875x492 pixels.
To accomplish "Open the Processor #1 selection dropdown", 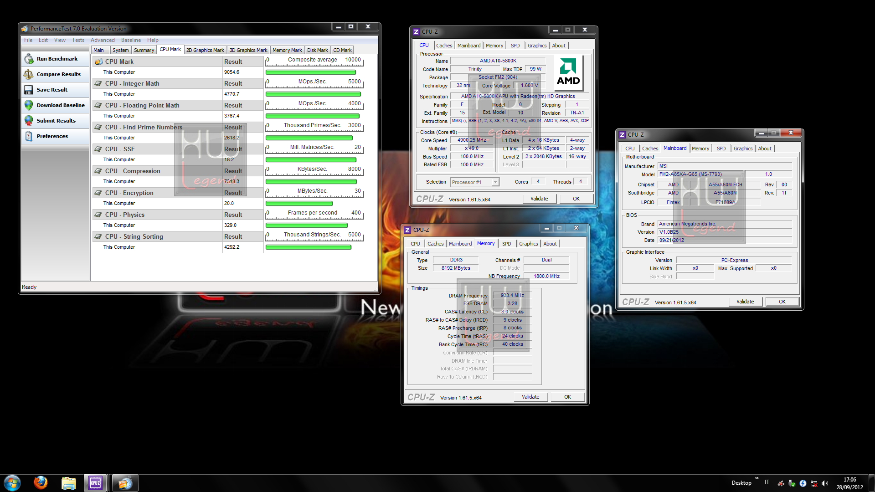I will (x=475, y=182).
